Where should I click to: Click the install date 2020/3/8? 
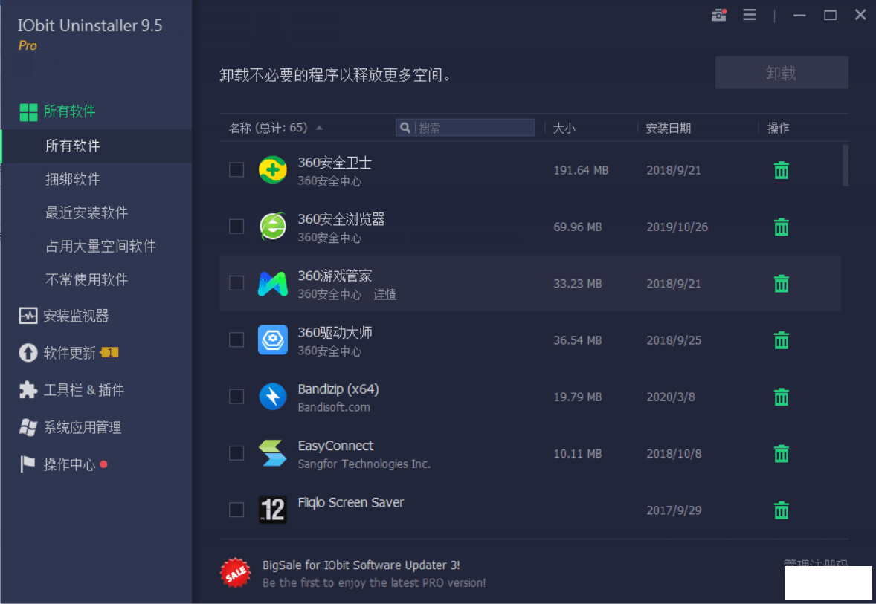point(671,397)
